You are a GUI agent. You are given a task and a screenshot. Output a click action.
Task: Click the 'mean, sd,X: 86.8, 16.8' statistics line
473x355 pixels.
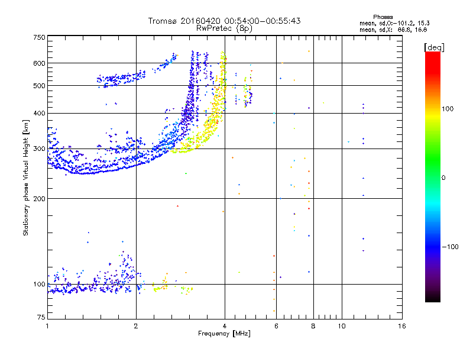[393, 30]
